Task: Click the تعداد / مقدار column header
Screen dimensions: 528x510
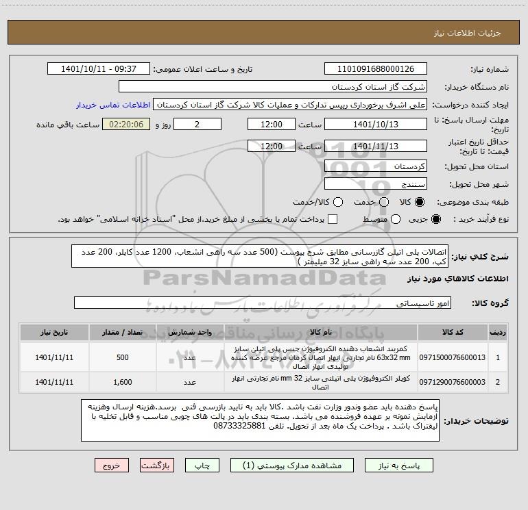Action: click(x=123, y=332)
